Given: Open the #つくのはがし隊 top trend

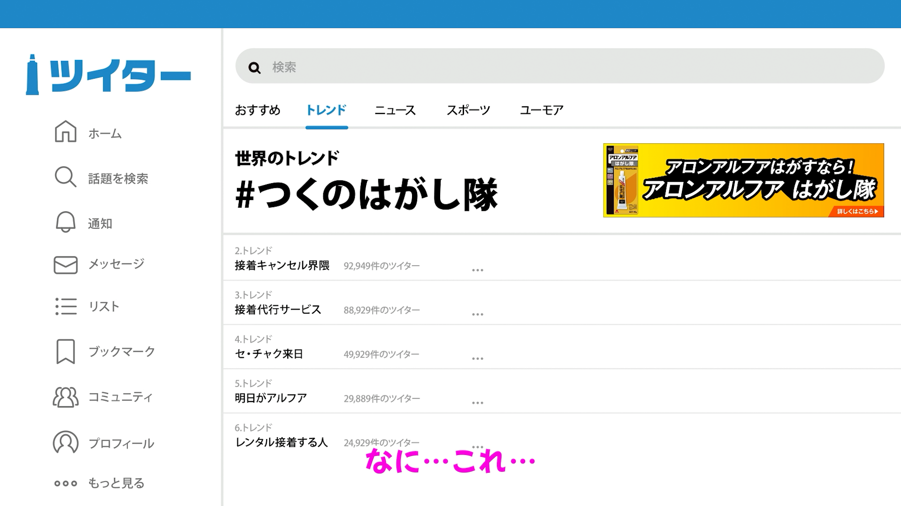Looking at the screenshot, I should 366,194.
